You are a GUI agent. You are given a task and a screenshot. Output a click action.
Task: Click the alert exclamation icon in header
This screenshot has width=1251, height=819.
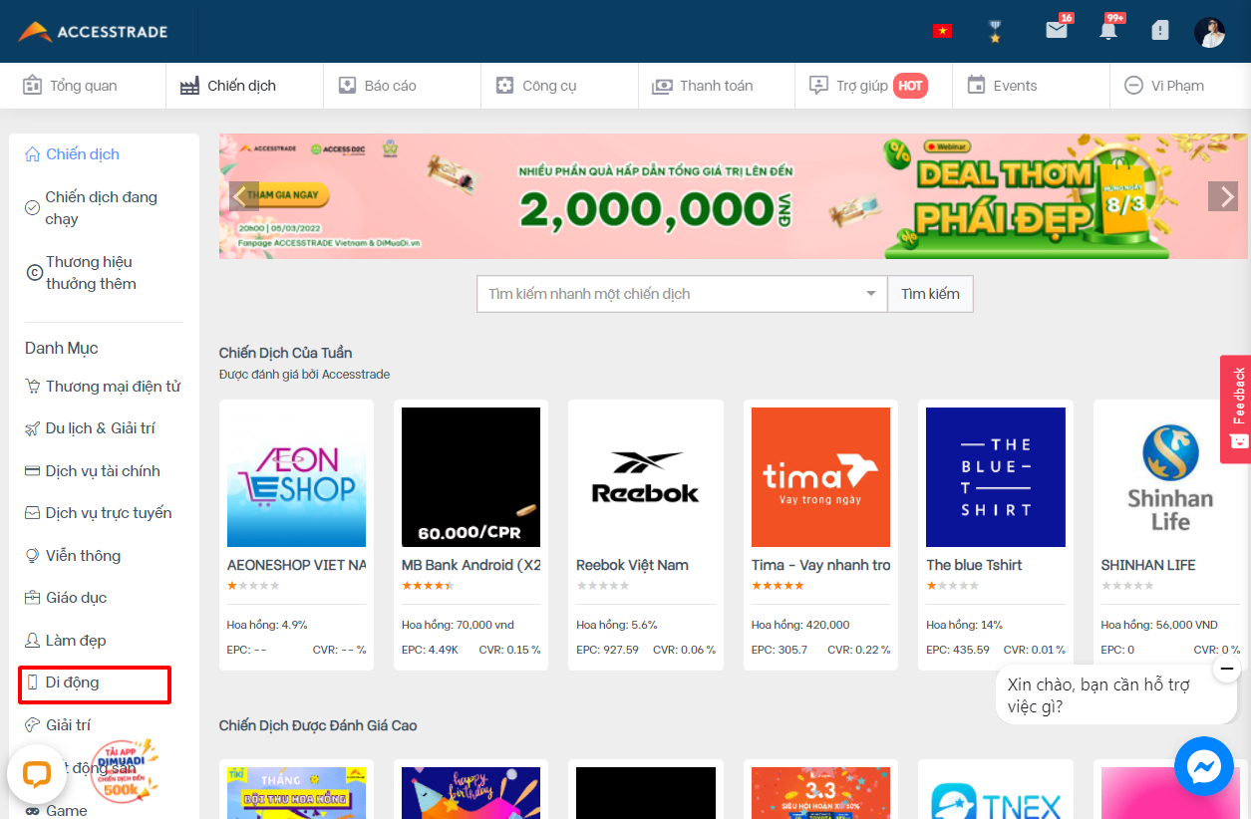tap(1159, 31)
